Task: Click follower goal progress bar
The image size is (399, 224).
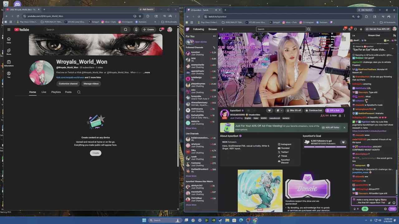Action: pos(325,147)
